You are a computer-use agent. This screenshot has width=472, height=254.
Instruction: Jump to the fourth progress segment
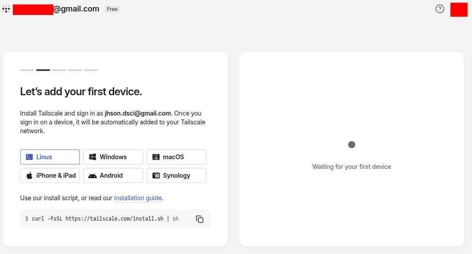click(x=75, y=70)
